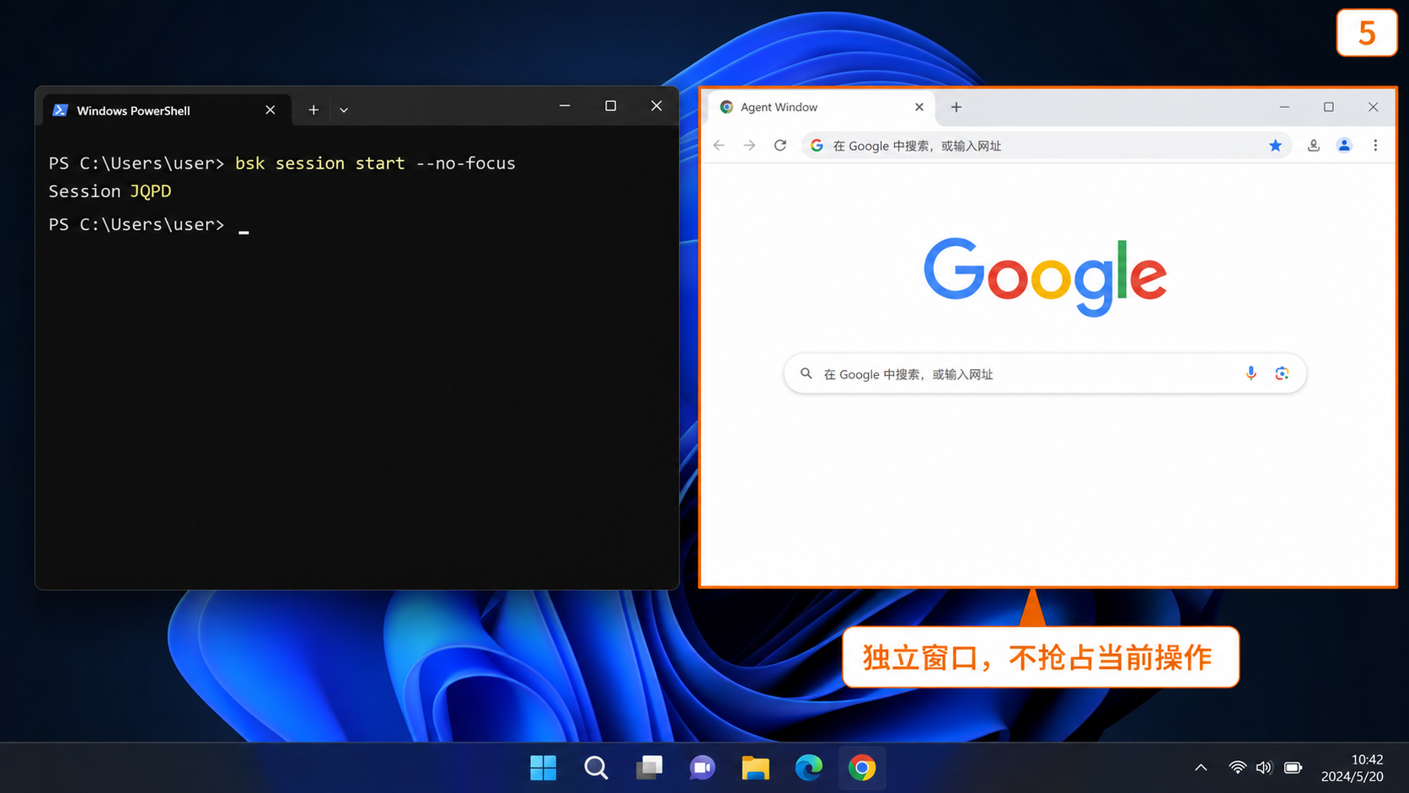
Task: Reload the page in Chrome
Action: click(780, 146)
